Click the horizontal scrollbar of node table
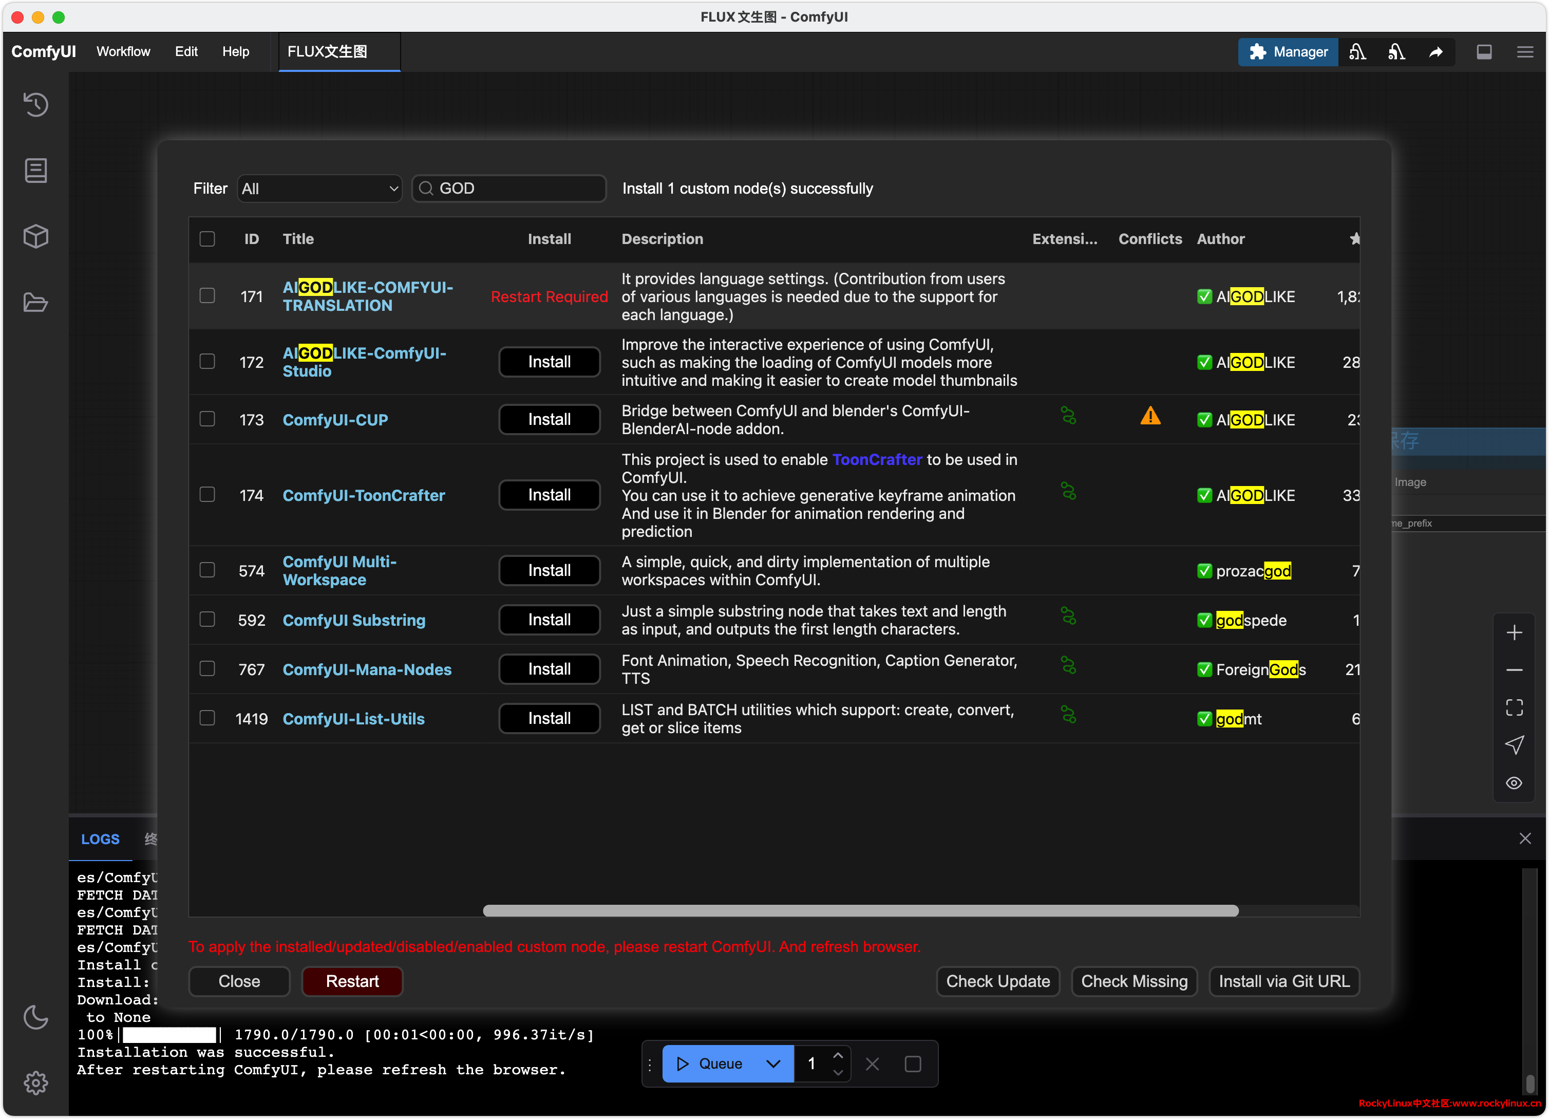This screenshot has height=1119, width=1549. tap(861, 910)
